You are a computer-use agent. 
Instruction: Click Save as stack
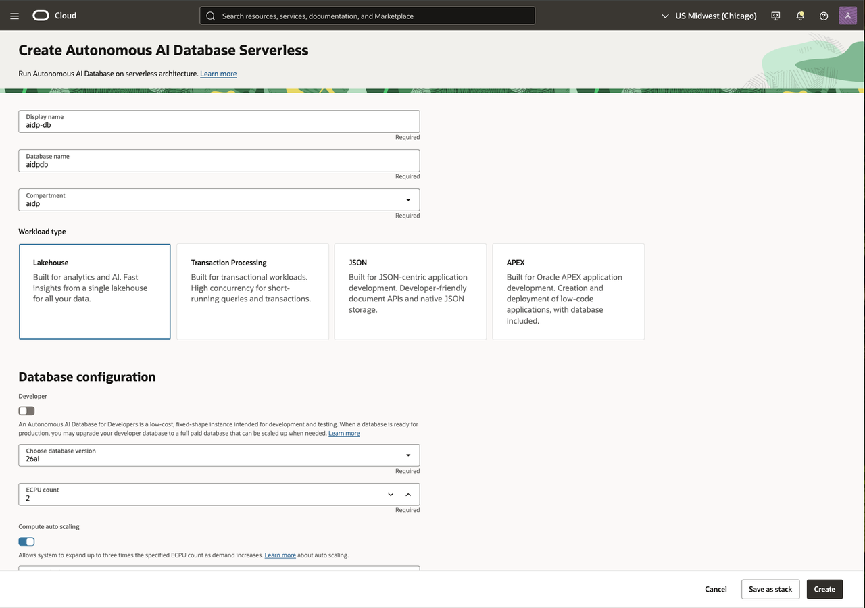[770, 589]
